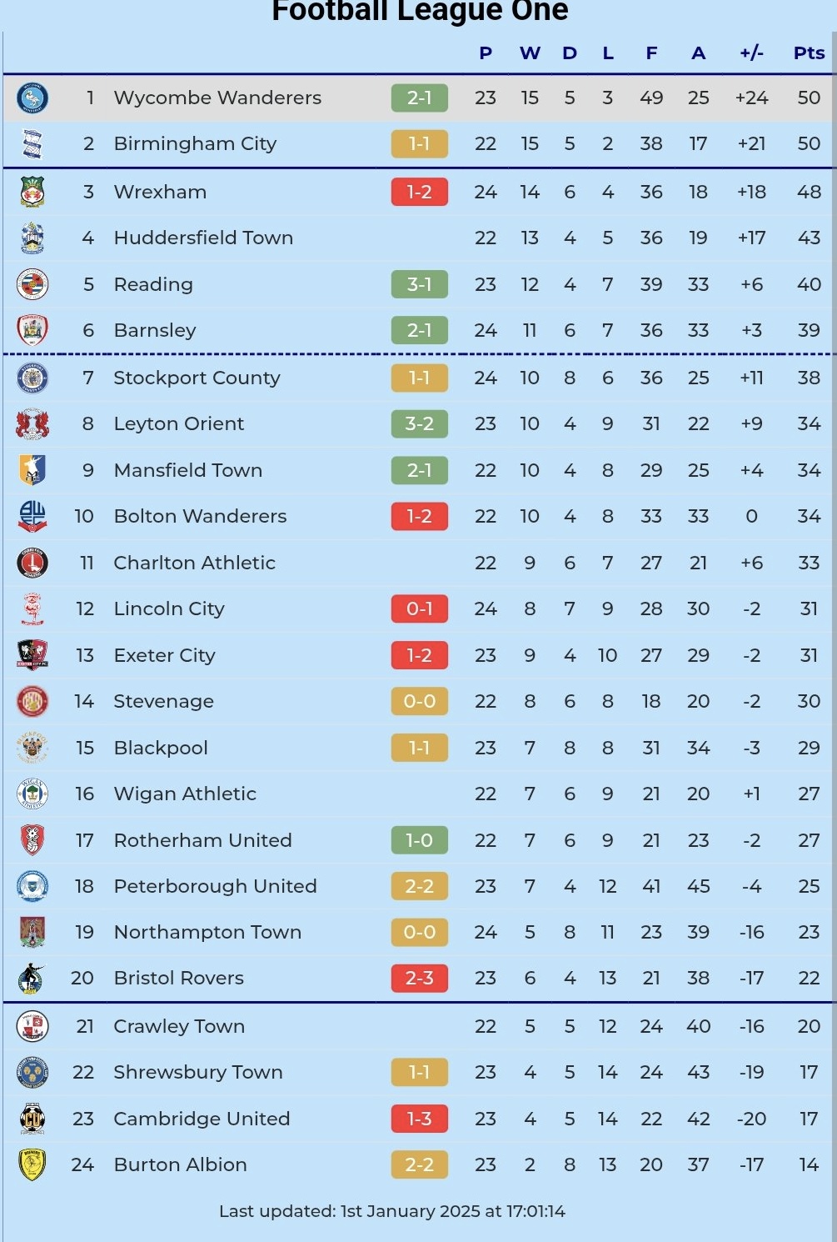Click the Birmingham City club badge

pos(32,143)
